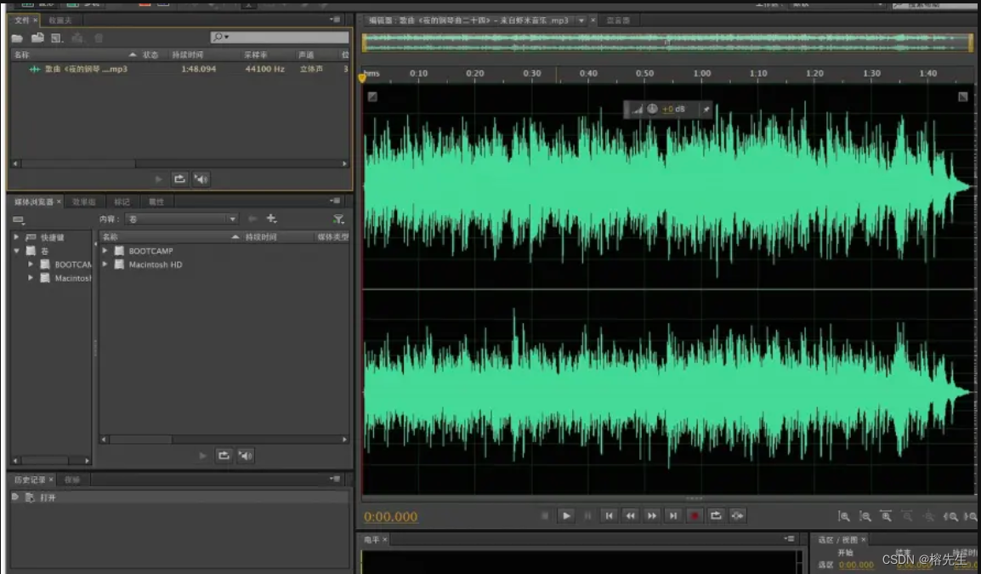The image size is (981, 574).
Task: Click the Rewind button
Action: [x=630, y=516]
